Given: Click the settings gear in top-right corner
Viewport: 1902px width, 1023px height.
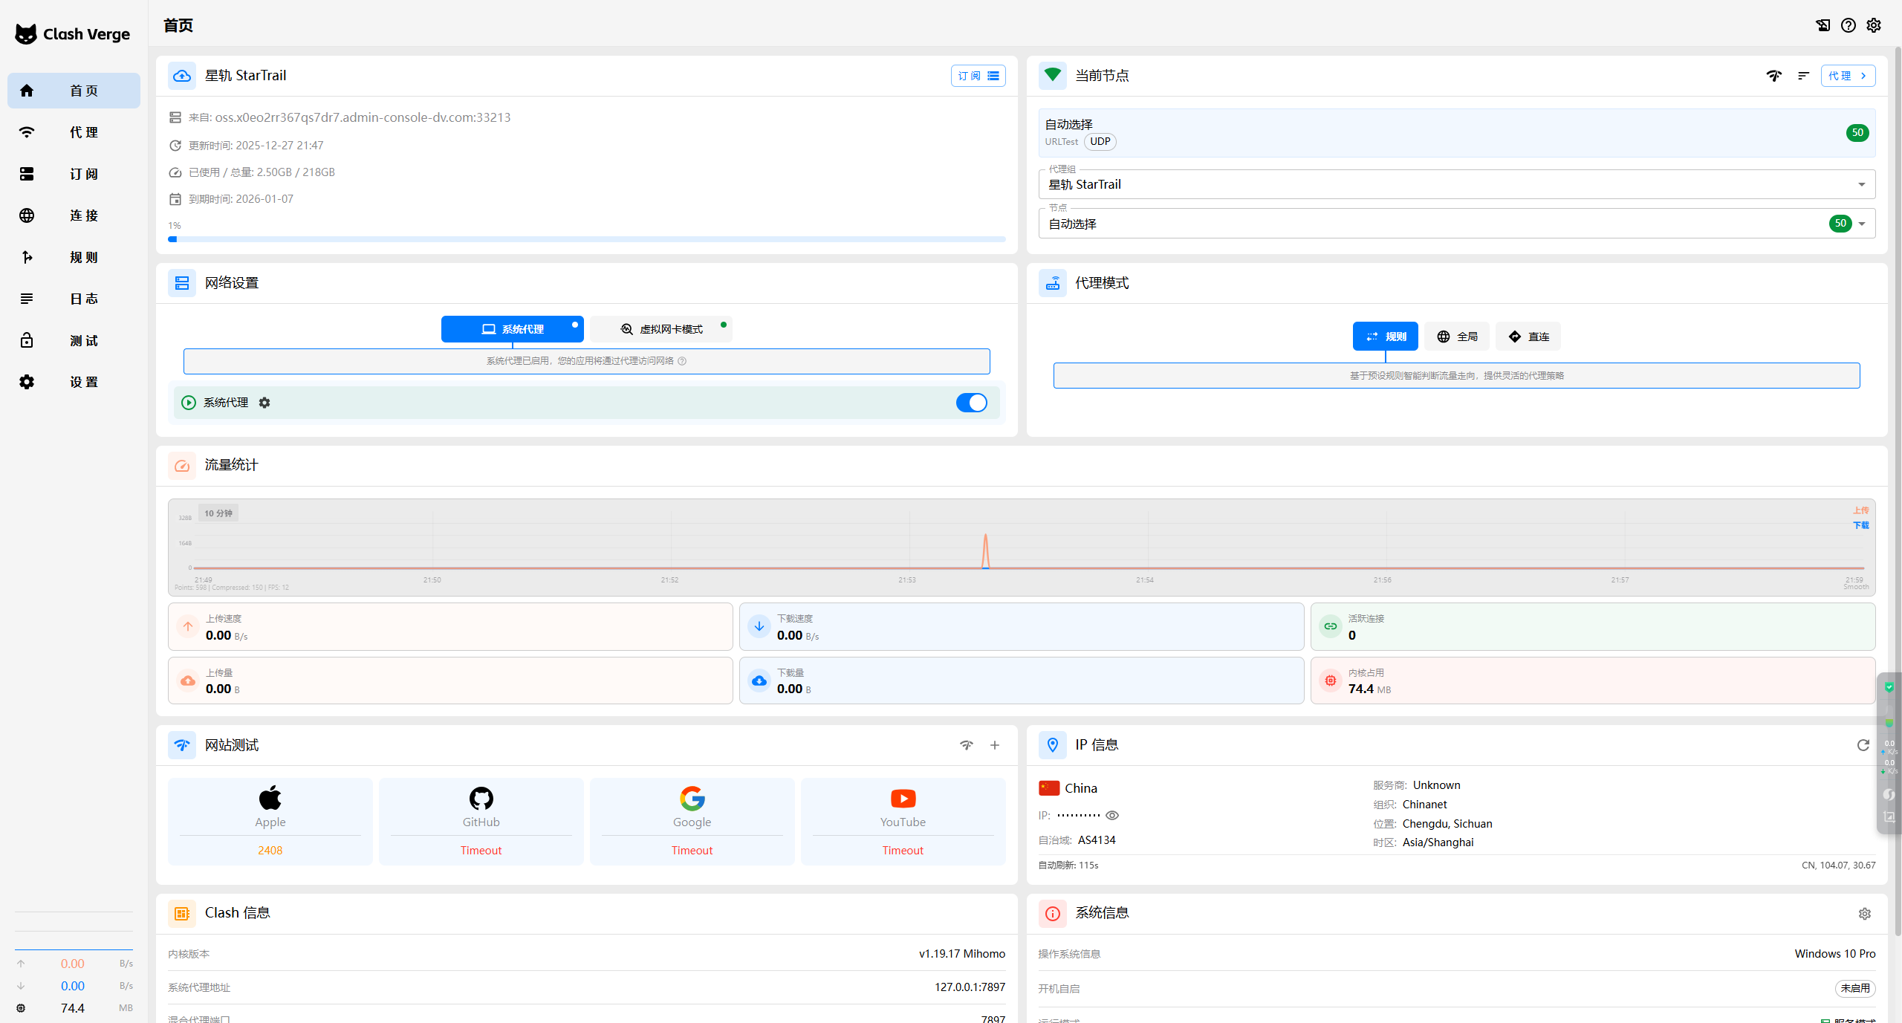Looking at the screenshot, I should click(1874, 25).
